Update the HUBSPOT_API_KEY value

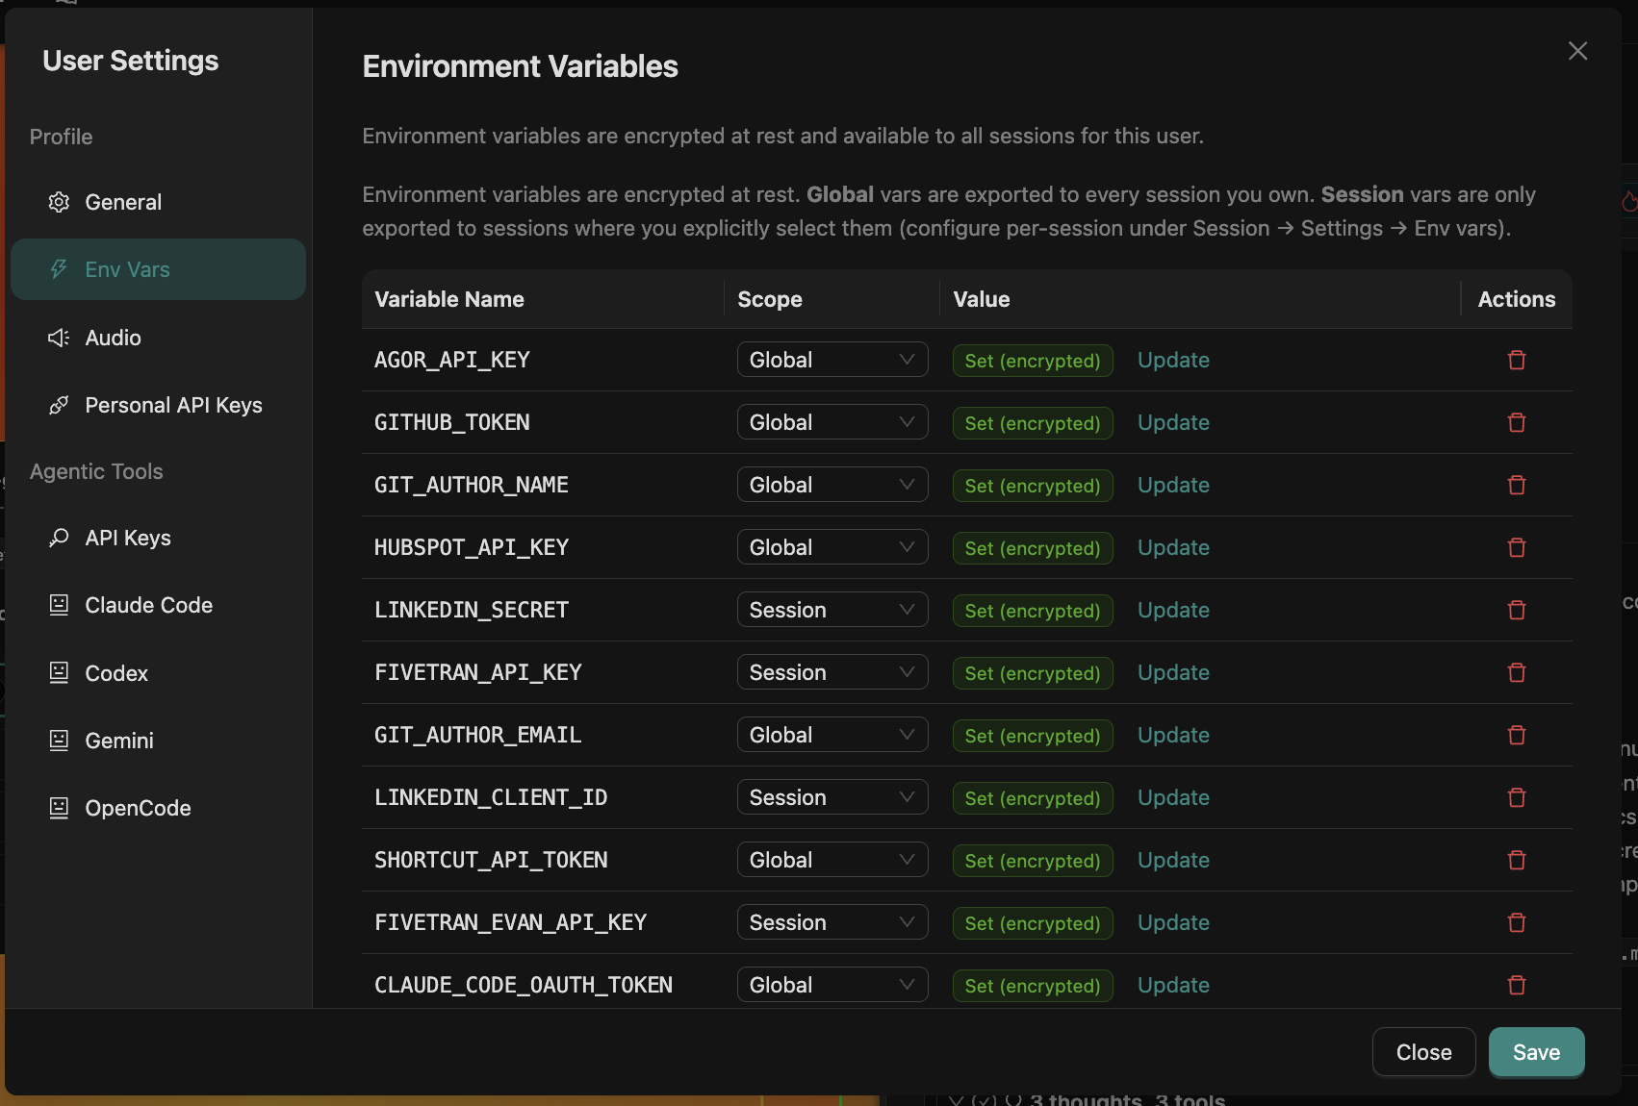click(x=1173, y=547)
